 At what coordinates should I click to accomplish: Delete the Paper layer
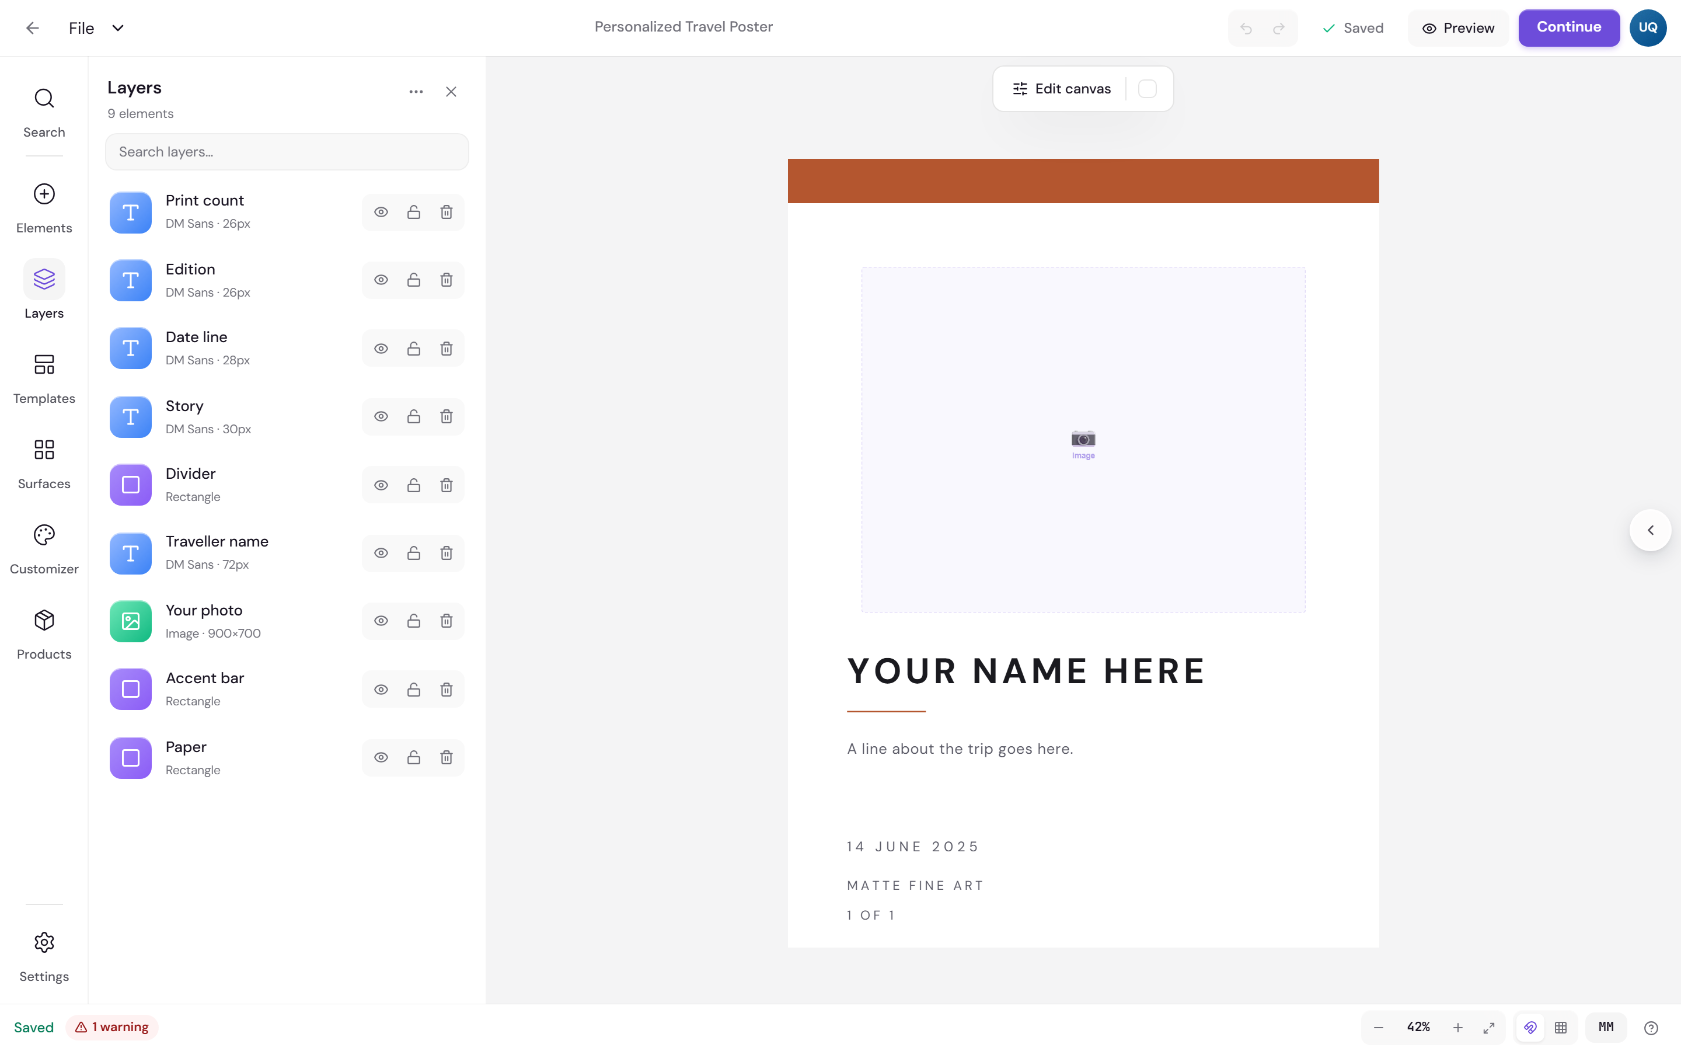pyautogui.click(x=447, y=758)
